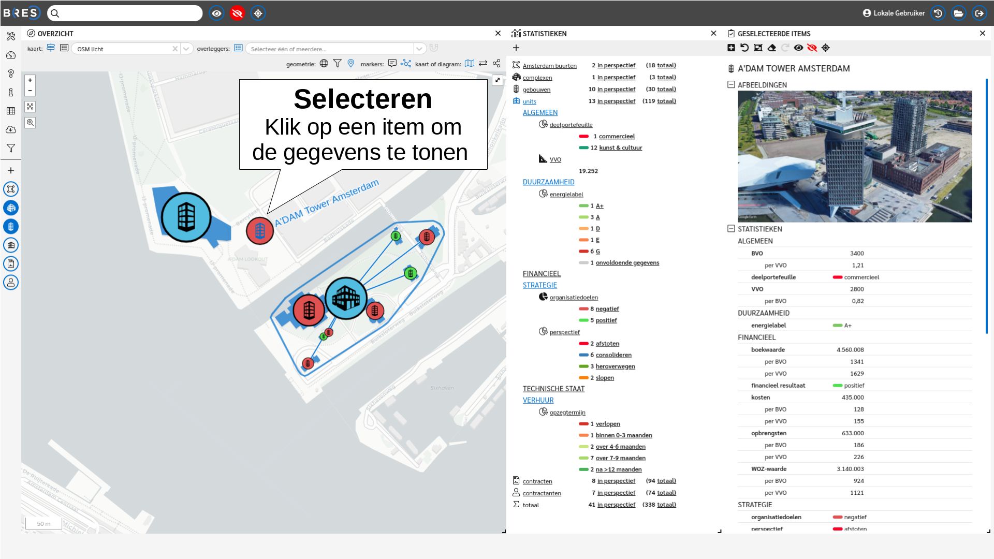
Task: Click the fullscreen expand arrow on map
Action: [x=497, y=80]
